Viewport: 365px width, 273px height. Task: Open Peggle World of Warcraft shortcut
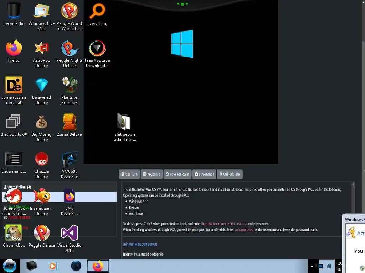(x=70, y=16)
